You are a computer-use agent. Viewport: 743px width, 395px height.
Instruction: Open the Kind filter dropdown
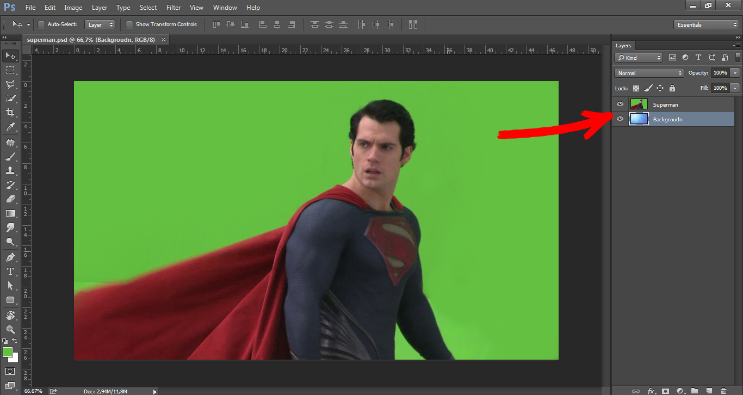coord(639,58)
